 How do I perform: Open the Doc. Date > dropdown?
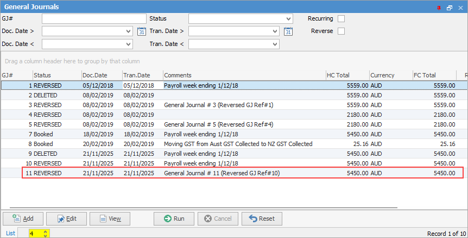point(128,31)
